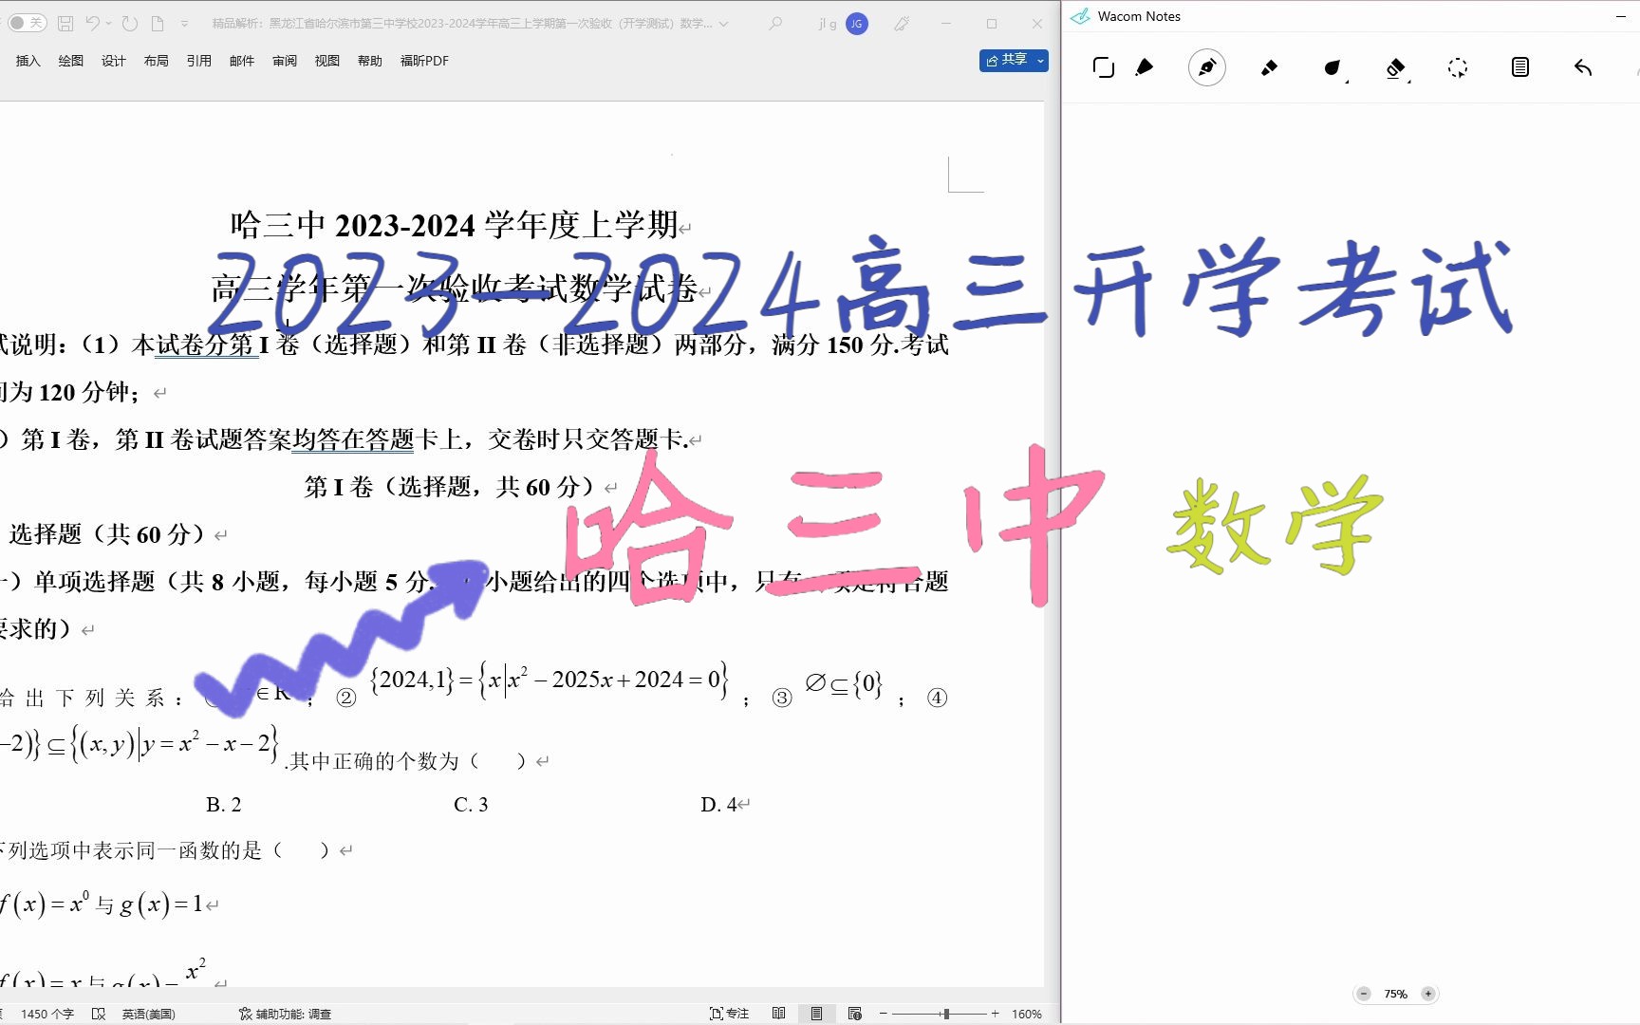Switch to the 布局 ribbon tab

click(157, 61)
